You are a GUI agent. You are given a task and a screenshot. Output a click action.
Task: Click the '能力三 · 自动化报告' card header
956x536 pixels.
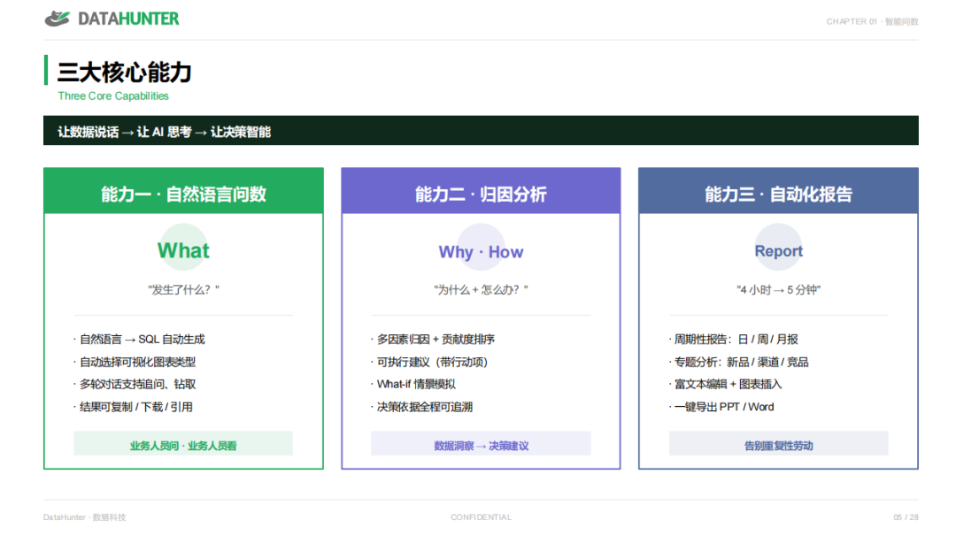point(779,191)
